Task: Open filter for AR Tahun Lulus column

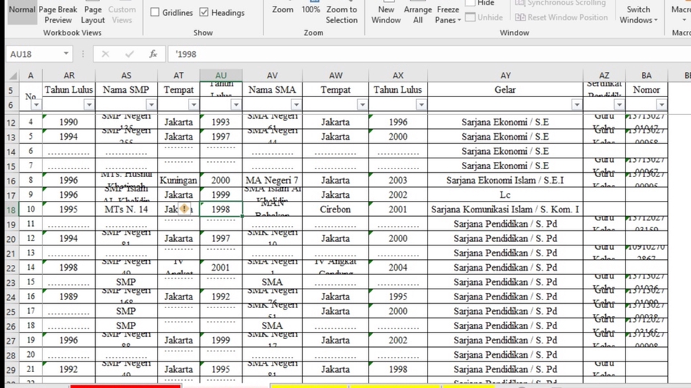Action: (x=89, y=104)
